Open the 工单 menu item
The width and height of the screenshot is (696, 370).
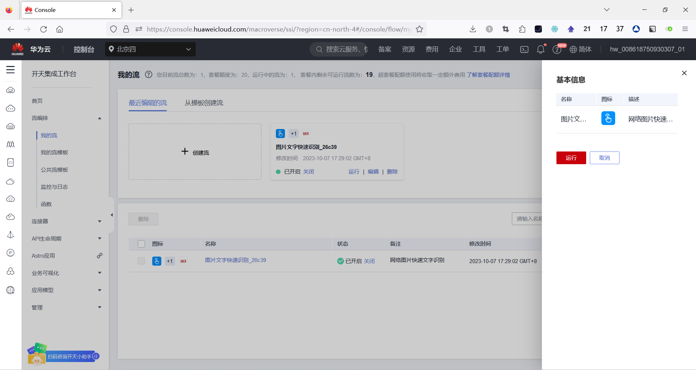pyautogui.click(x=502, y=49)
